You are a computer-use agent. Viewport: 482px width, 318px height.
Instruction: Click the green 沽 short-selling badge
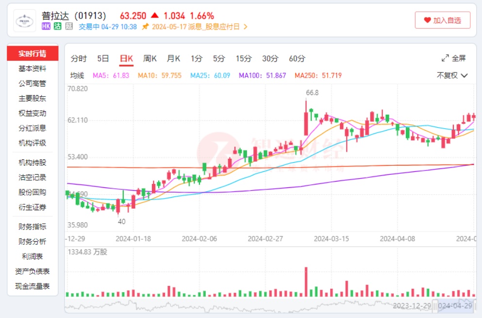point(58,27)
